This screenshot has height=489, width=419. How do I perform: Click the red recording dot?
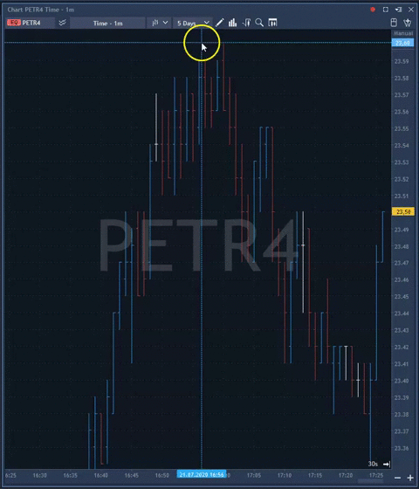click(373, 10)
